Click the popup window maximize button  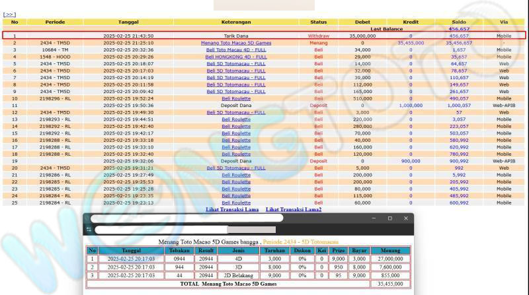(x=390, y=218)
